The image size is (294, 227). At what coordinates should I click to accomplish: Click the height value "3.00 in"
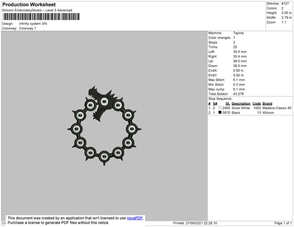[287, 13]
